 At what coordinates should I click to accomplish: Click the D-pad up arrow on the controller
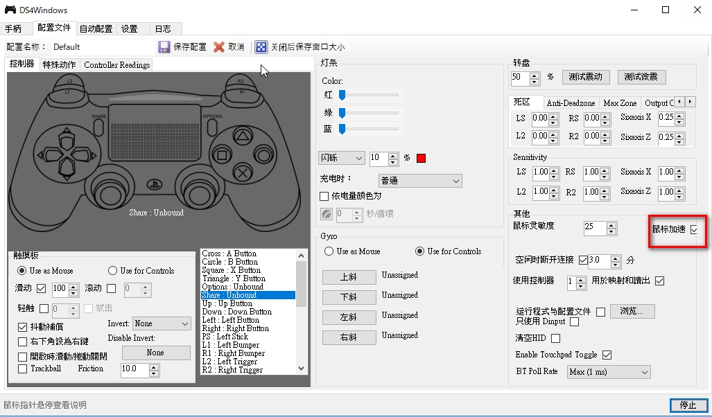tap(66, 136)
